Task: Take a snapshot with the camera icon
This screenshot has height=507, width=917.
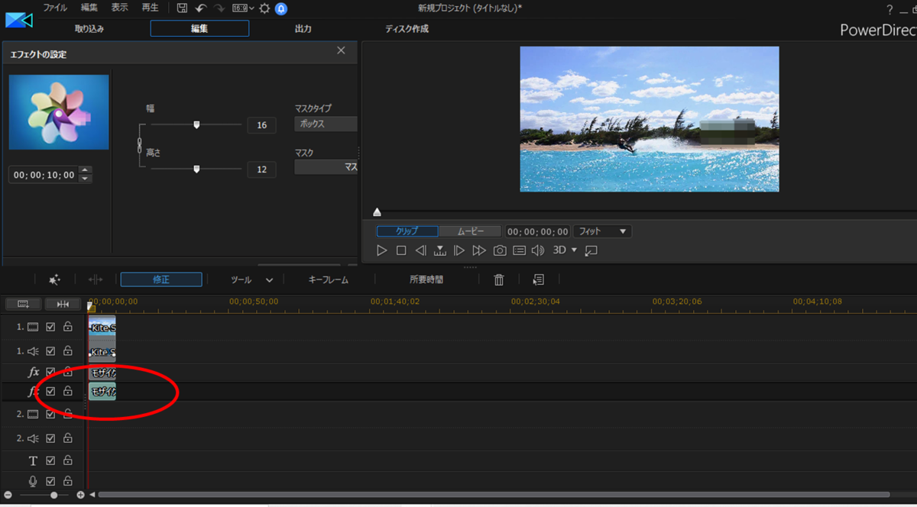Action: click(499, 250)
